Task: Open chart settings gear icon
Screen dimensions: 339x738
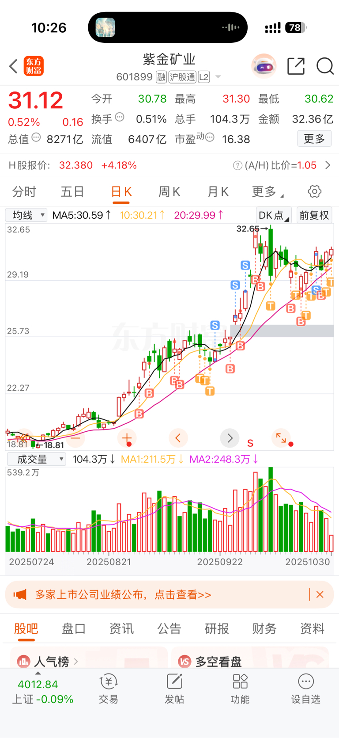Action: [314, 191]
